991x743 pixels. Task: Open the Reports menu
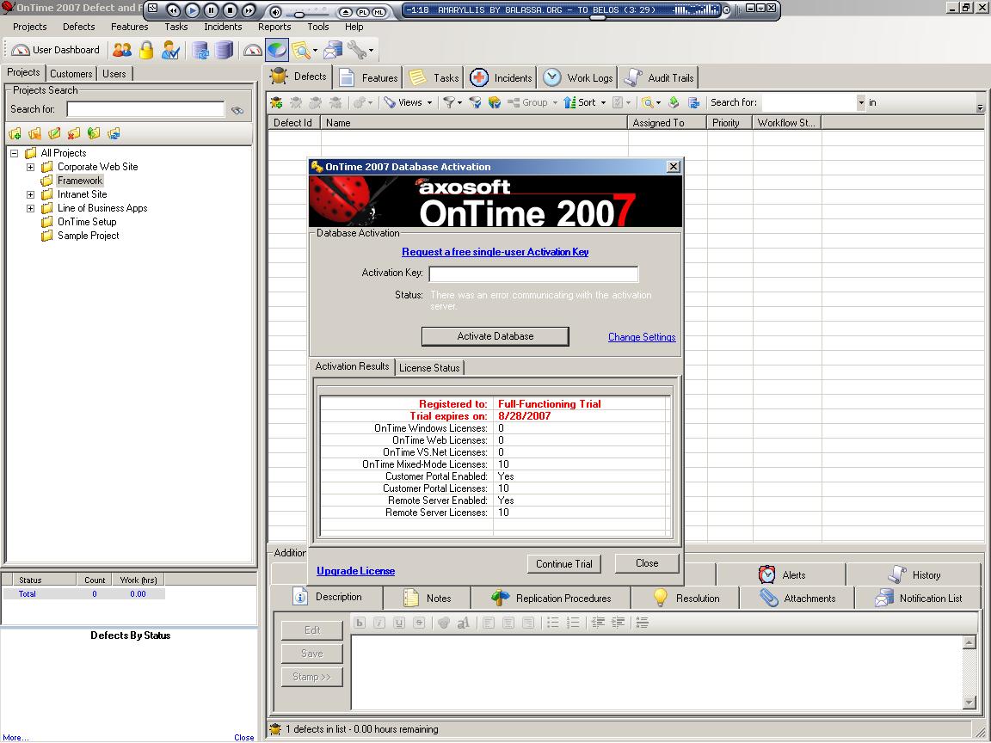tap(274, 27)
